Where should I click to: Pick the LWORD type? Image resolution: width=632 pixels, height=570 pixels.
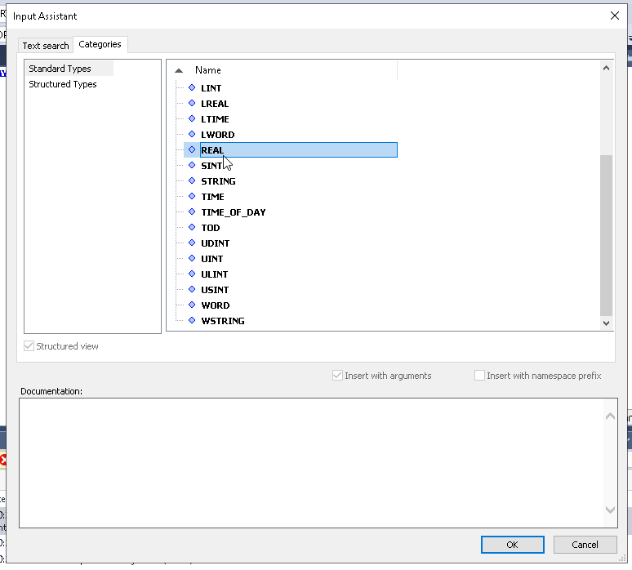click(218, 135)
